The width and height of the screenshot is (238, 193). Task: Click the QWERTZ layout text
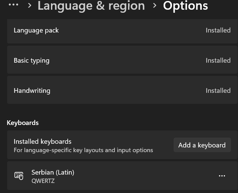(x=43, y=181)
